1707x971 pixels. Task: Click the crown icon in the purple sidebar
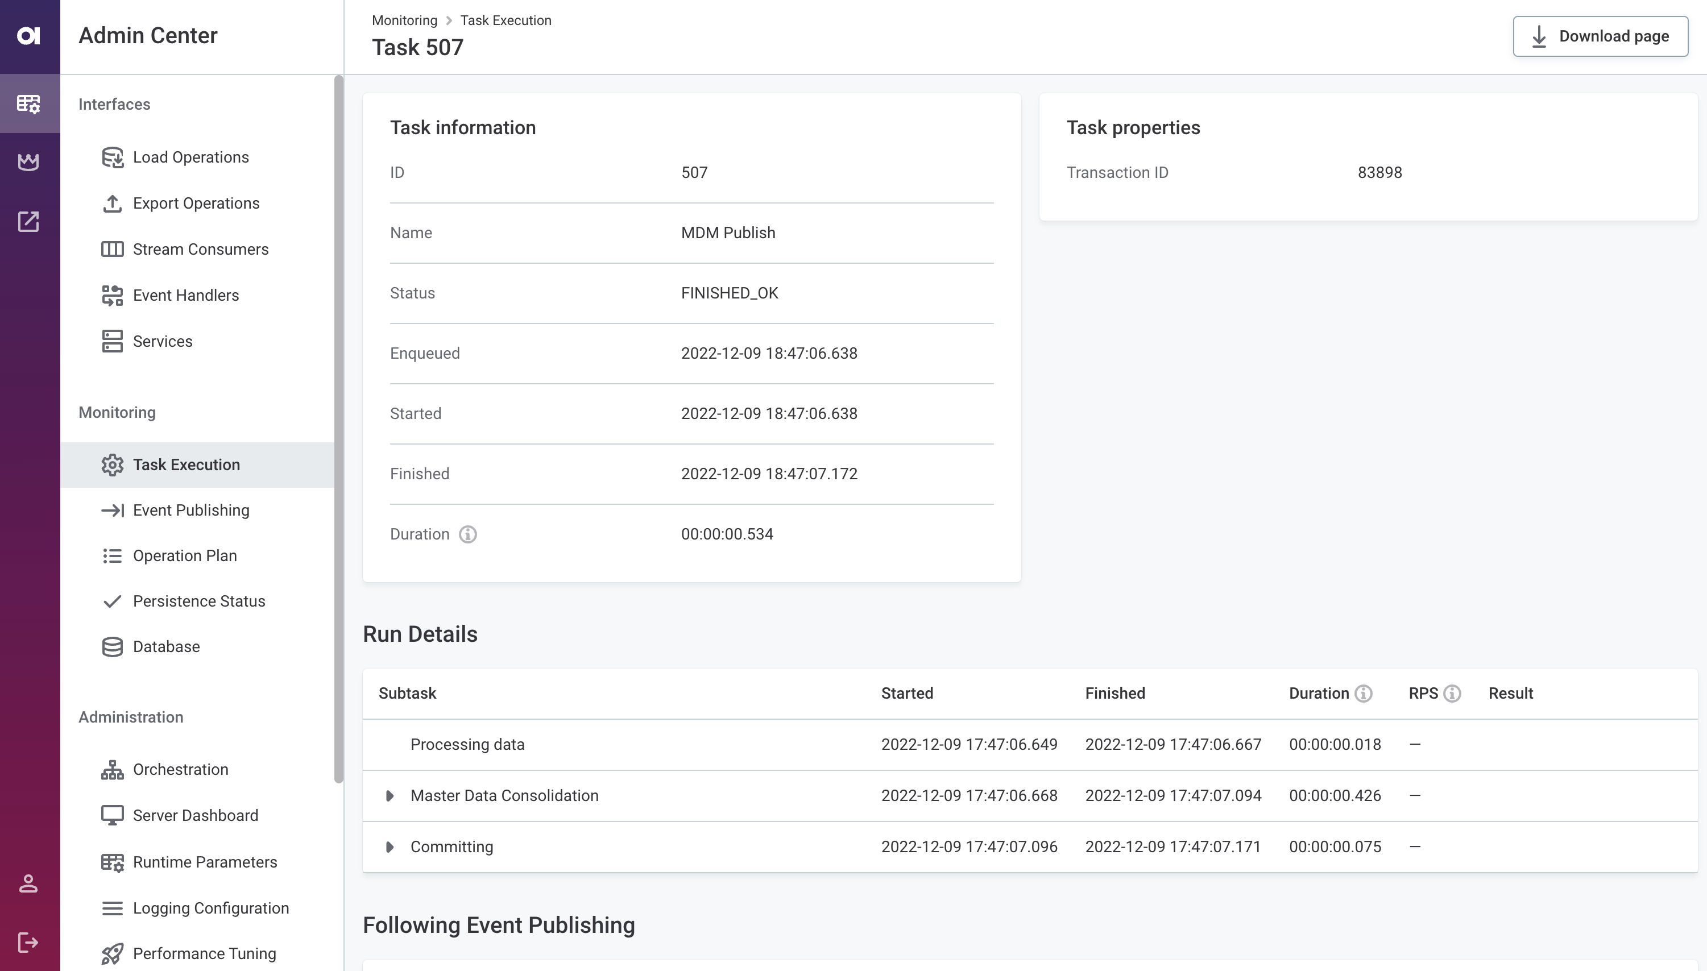[x=28, y=161]
